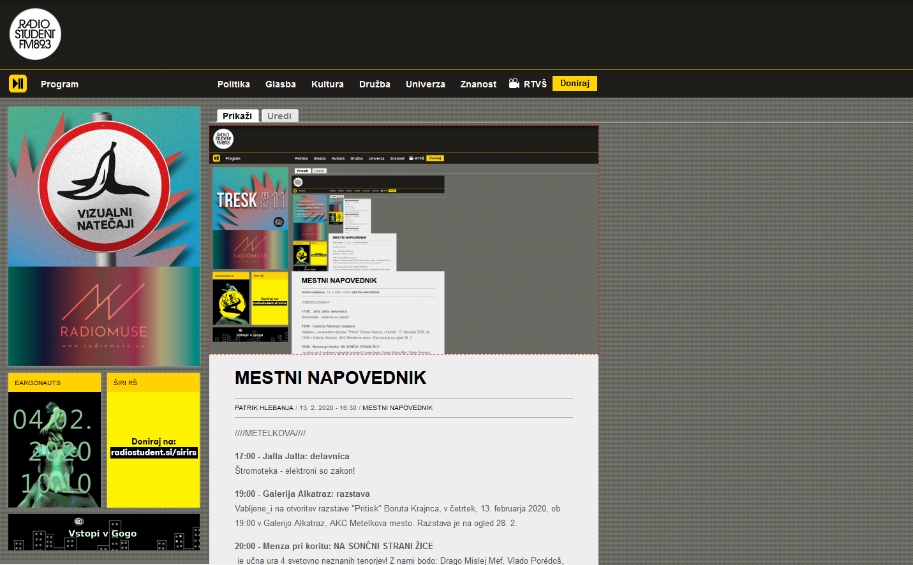Switch to the Uredi tab
The height and width of the screenshot is (565, 913).
(x=279, y=116)
